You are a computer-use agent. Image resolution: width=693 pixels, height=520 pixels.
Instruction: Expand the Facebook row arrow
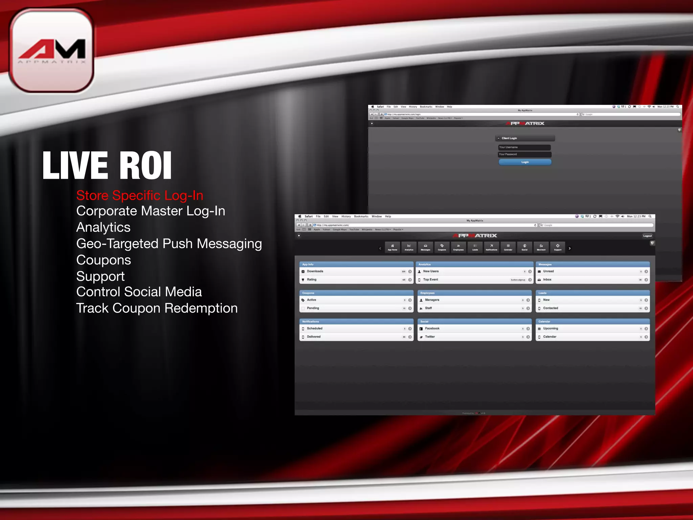tap(528, 329)
